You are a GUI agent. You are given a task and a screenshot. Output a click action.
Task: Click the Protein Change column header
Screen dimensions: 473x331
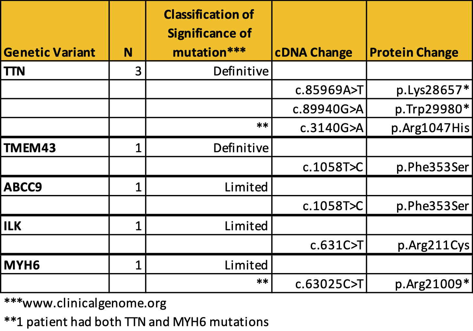[414, 52]
